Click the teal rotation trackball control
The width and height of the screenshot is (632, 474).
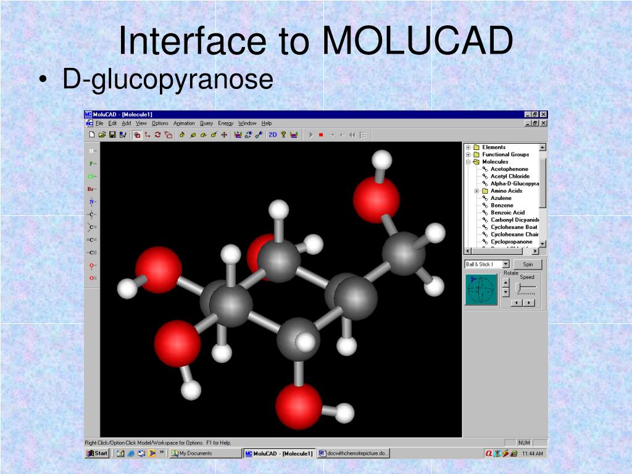click(x=481, y=290)
